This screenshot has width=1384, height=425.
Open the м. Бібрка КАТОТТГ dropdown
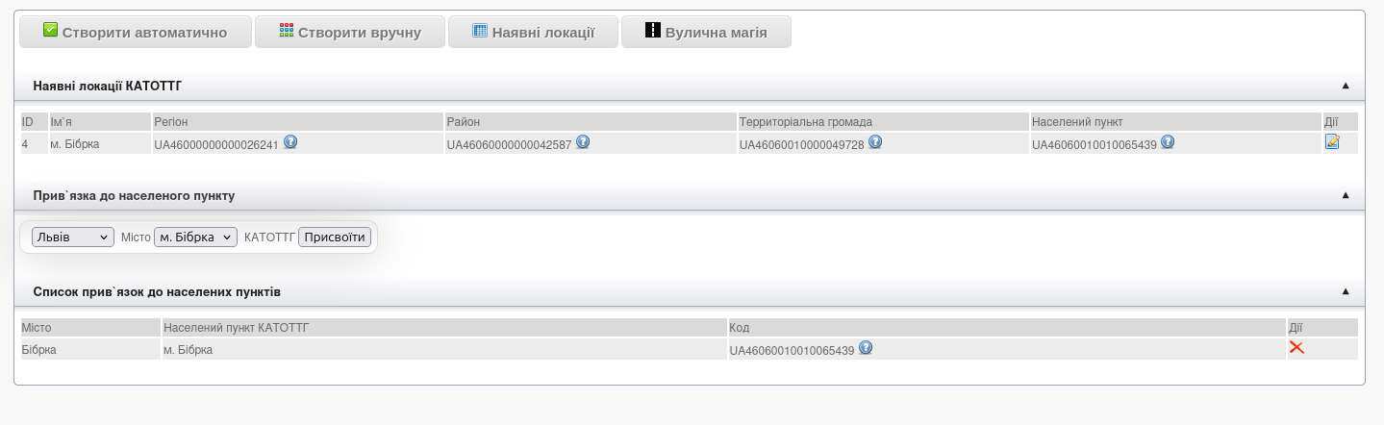point(195,237)
